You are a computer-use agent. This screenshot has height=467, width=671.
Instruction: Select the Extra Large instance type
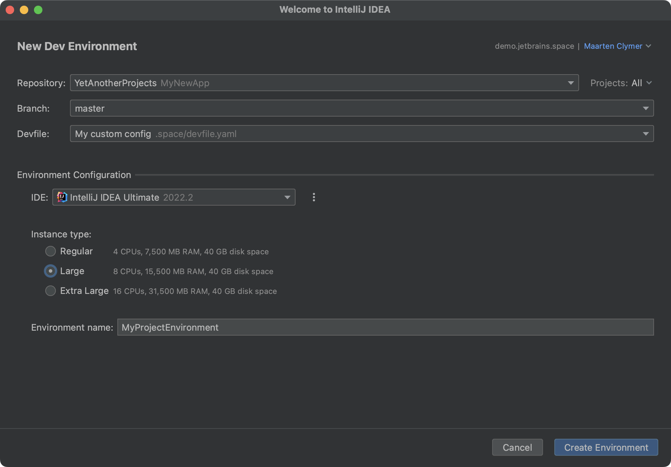[51, 291]
